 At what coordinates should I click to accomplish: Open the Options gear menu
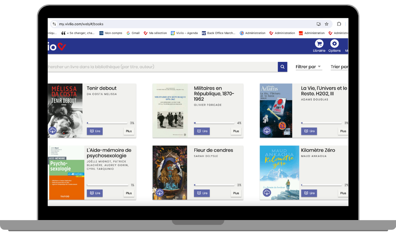tap(334, 45)
